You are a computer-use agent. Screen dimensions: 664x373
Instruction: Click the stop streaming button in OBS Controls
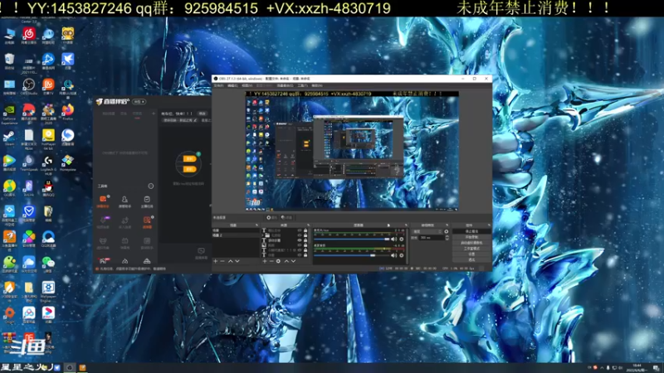click(472, 231)
